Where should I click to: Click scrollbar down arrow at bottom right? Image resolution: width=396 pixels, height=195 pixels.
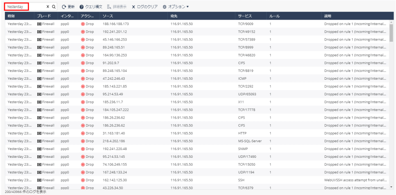tap(391, 187)
